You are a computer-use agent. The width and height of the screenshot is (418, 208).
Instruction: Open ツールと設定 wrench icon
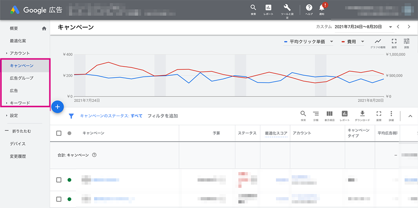(x=287, y=8)
